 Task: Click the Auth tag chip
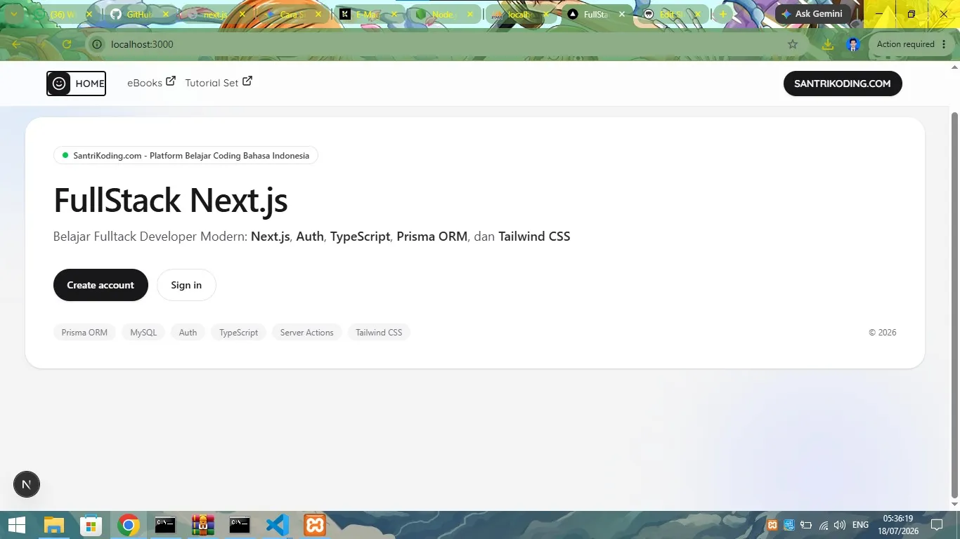point(188,333)
